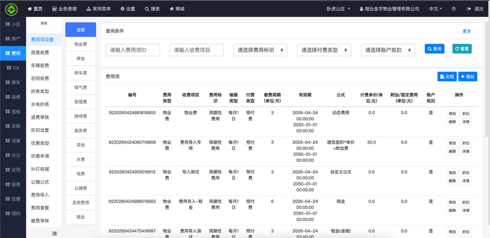This screenshot has height=238, width=490.
Task: Open the 预约 sidebar module
Action: pyautogui.click(x=13, y=214)
